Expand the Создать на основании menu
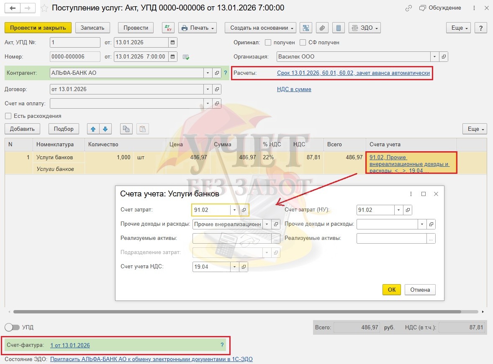 [x=260, y=28]
